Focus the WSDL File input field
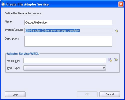 [x=64, y=60]
